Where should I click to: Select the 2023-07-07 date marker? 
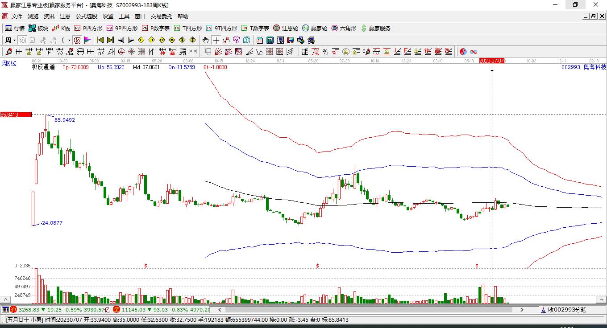(x=492, y=61)
